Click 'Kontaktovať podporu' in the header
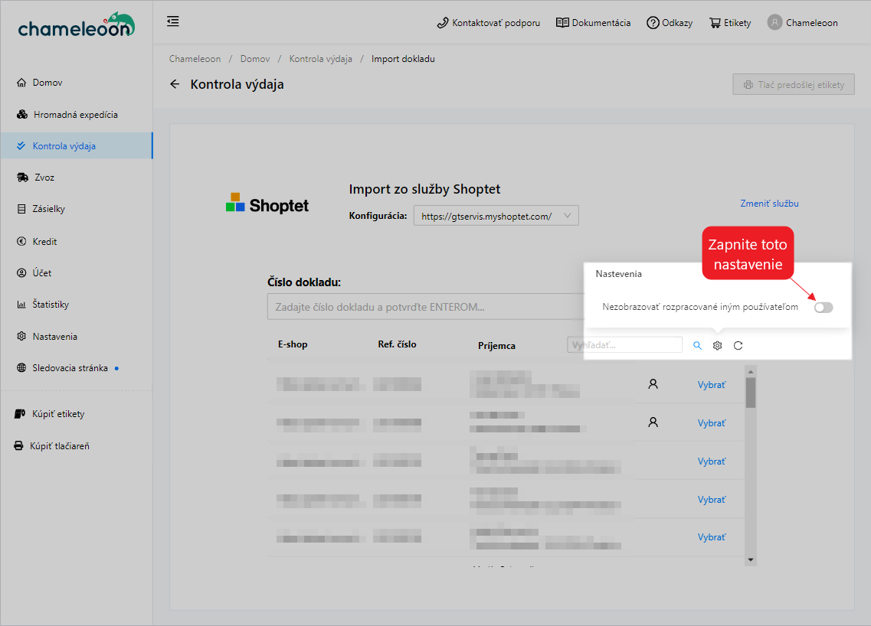Image resolution: width=871 pixels, height=626 pixels. (488, 23)
